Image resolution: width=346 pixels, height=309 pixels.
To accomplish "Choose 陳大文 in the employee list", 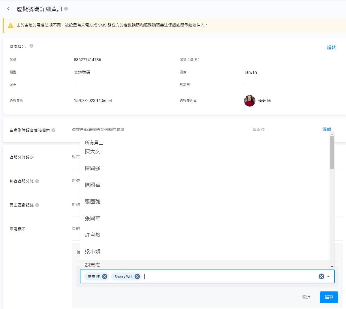I will coord(93,151).
